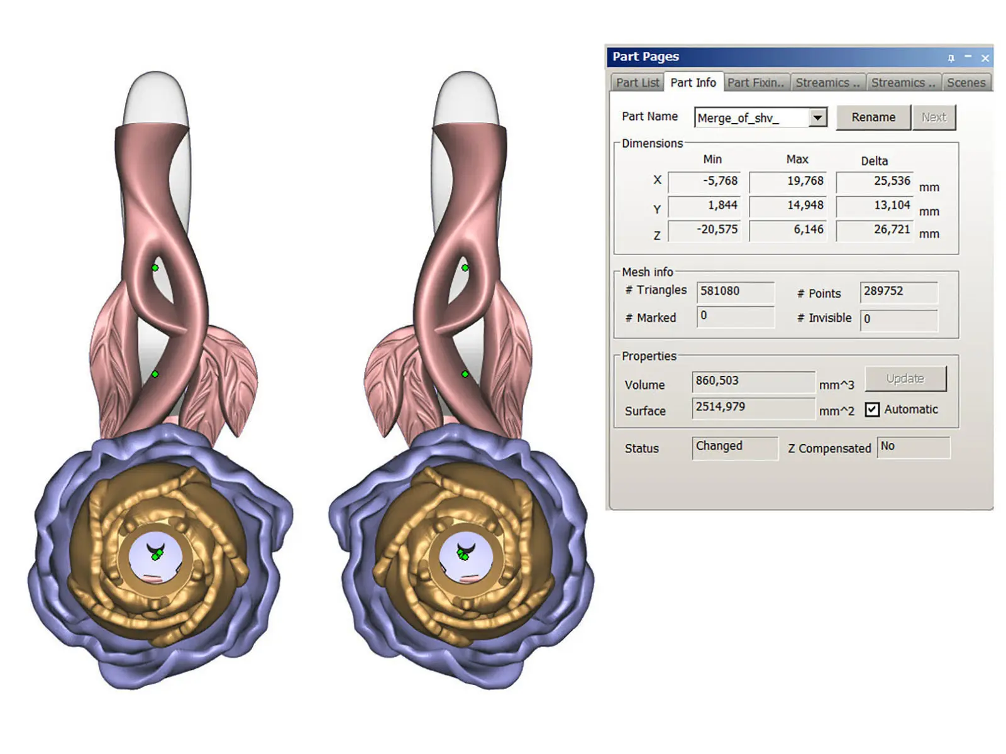Viewport: 1006px width, 754px height.
Task: Select the Part Info tab
Action: tap(693, 82)
